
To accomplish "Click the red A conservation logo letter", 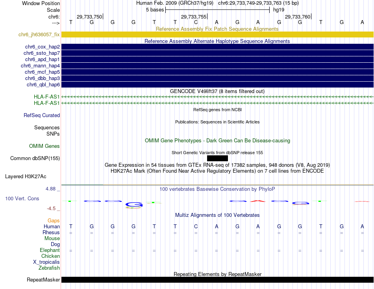I will tap(258, 201).
